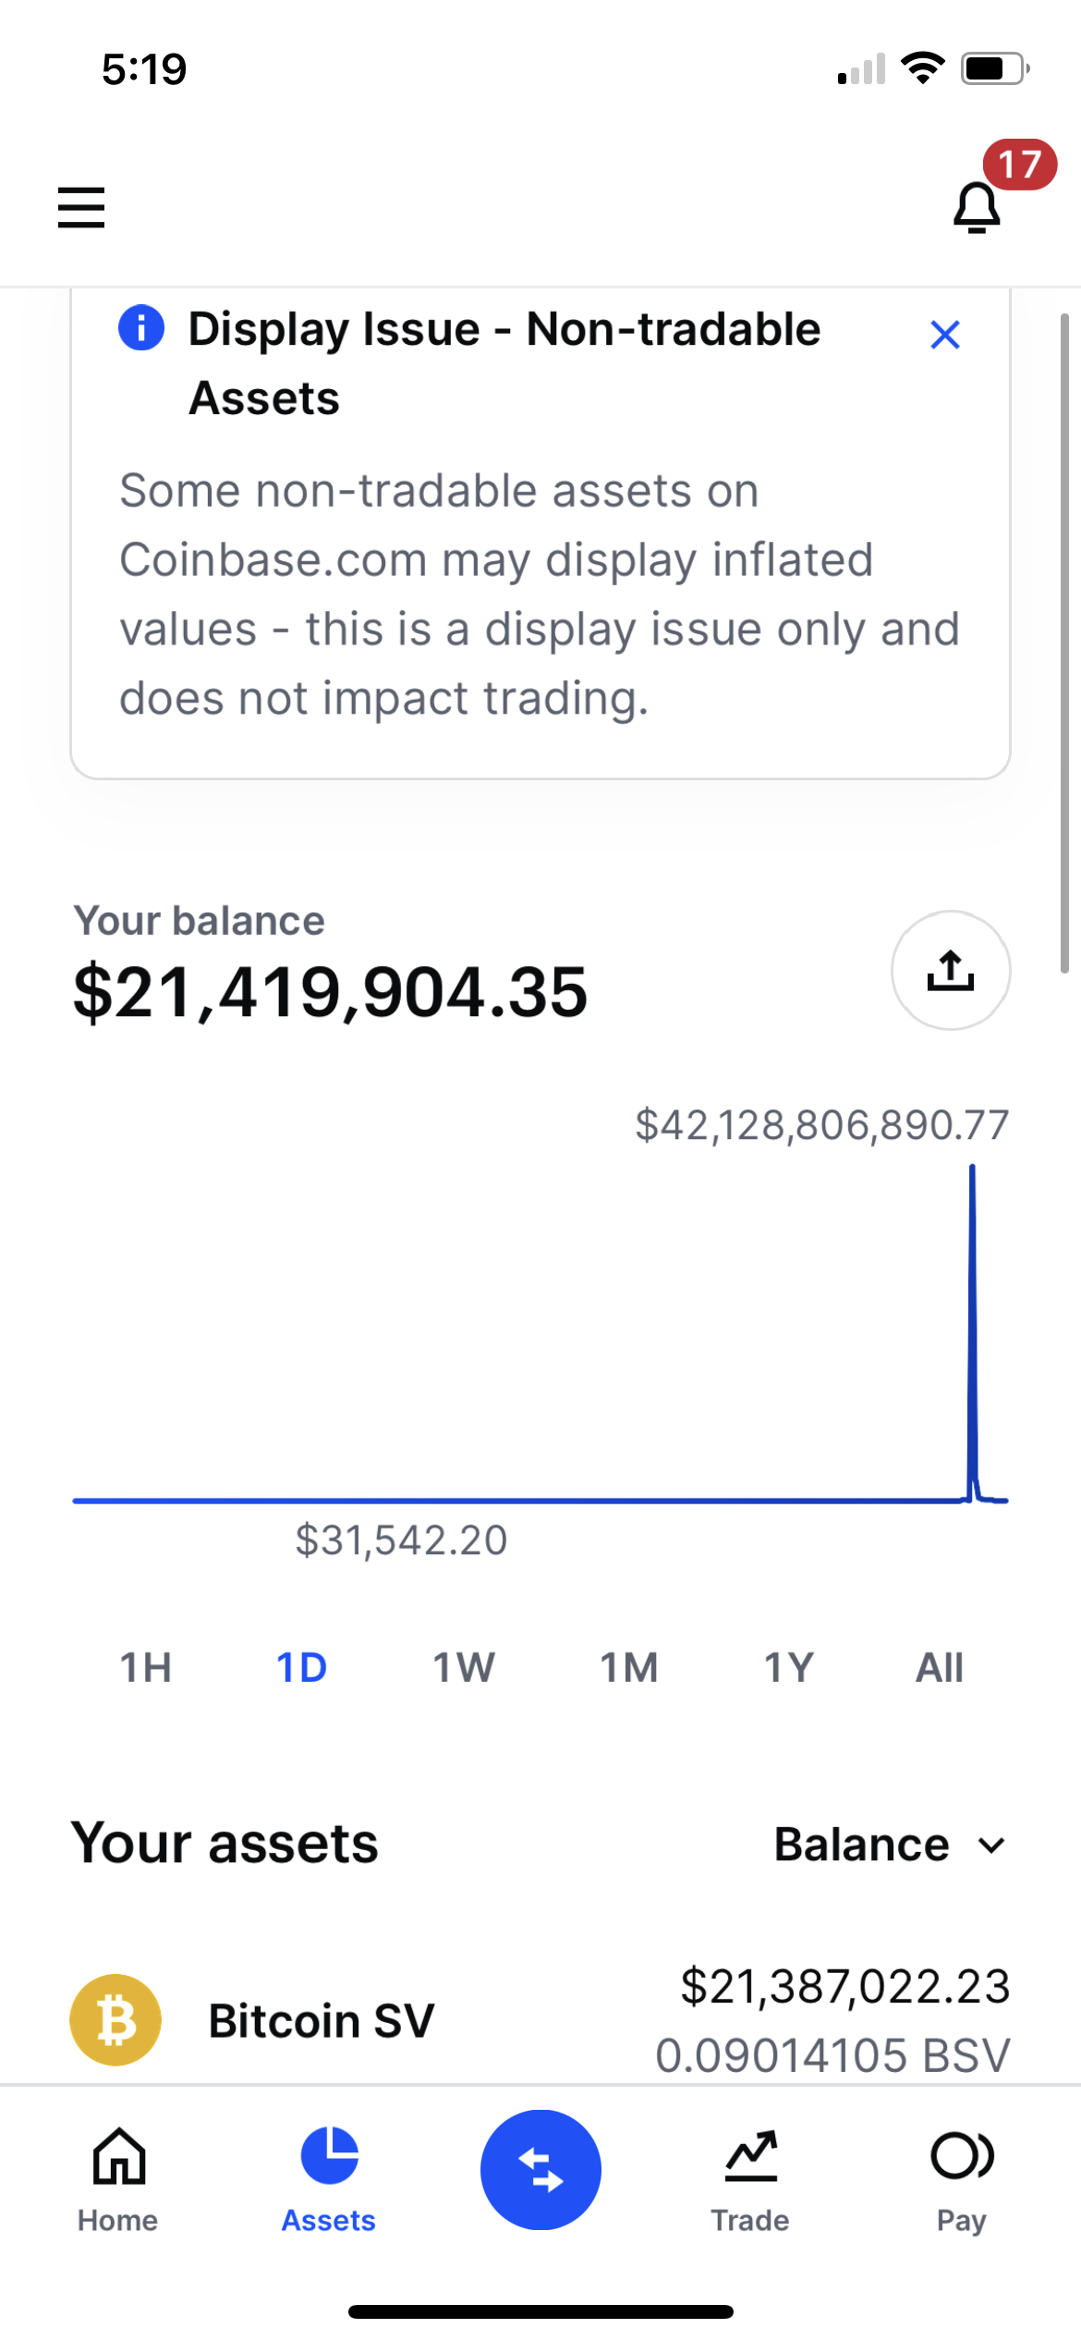The width and height of the screenshot is (1081, 2341).
Task: Go to the Home tab
Action: point(118,2180)
